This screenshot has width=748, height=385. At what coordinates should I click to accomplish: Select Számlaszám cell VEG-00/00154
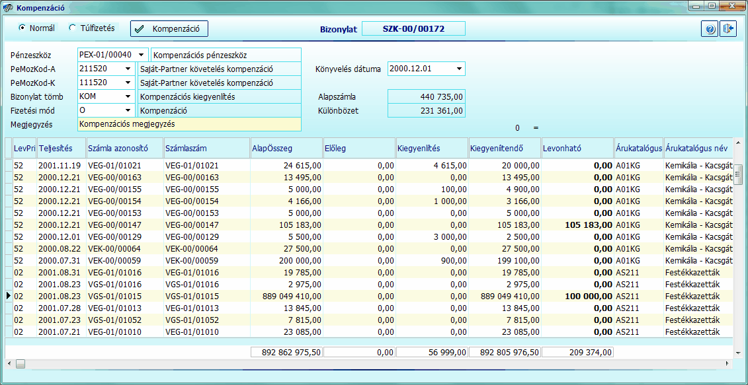pyautogui.click(x=207, y=201)
